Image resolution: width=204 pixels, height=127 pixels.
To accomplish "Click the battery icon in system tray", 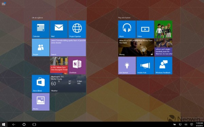I will click(x=175, y=125).
